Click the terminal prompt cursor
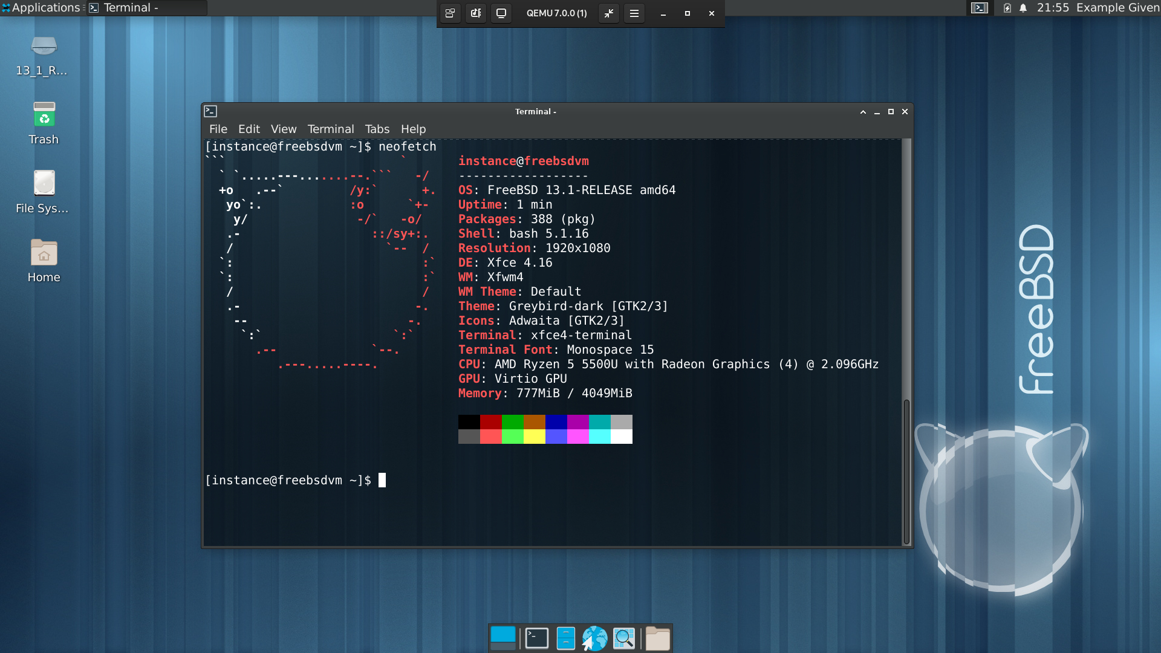This screenshot has height=653, width=1161. coord(382,480)
